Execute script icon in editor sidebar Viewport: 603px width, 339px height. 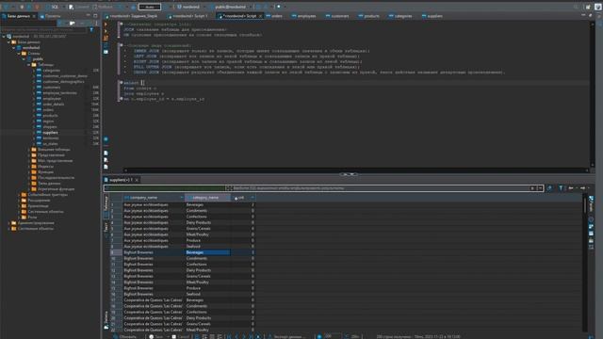coord(106,38)
